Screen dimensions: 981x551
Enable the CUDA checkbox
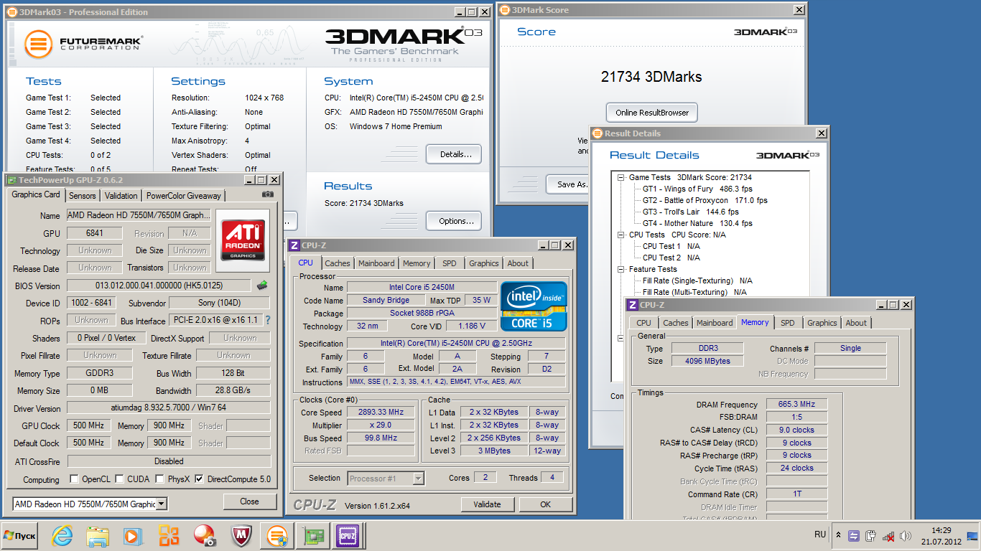[119, 479]
